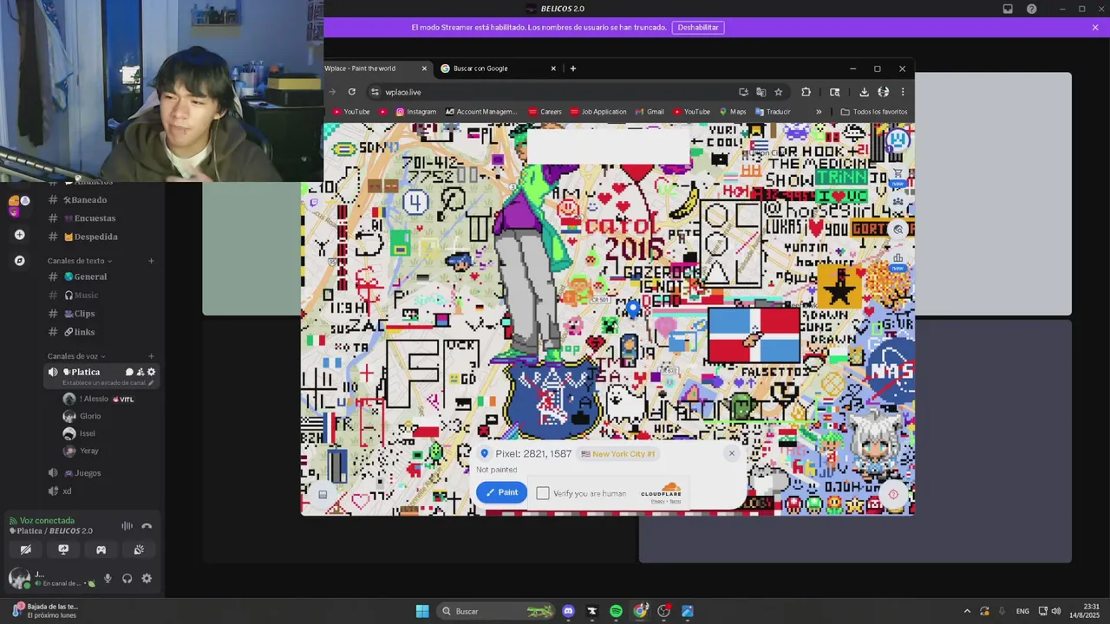
Task: Open Todos los favoritos folder
Action: (x=874, y=112)
